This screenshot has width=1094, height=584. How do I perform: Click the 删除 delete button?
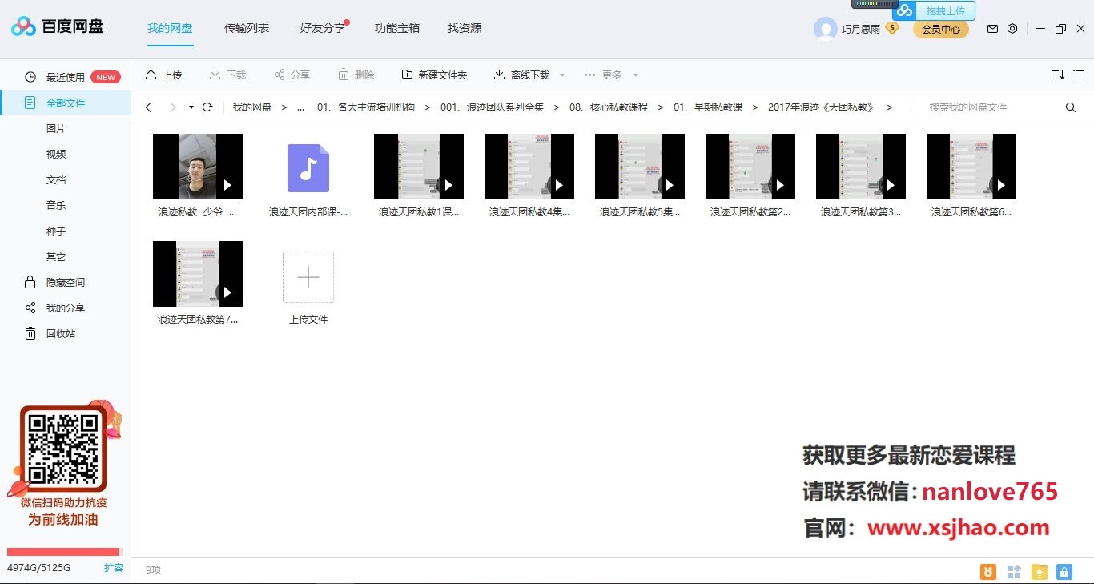(x=356, y=75)
